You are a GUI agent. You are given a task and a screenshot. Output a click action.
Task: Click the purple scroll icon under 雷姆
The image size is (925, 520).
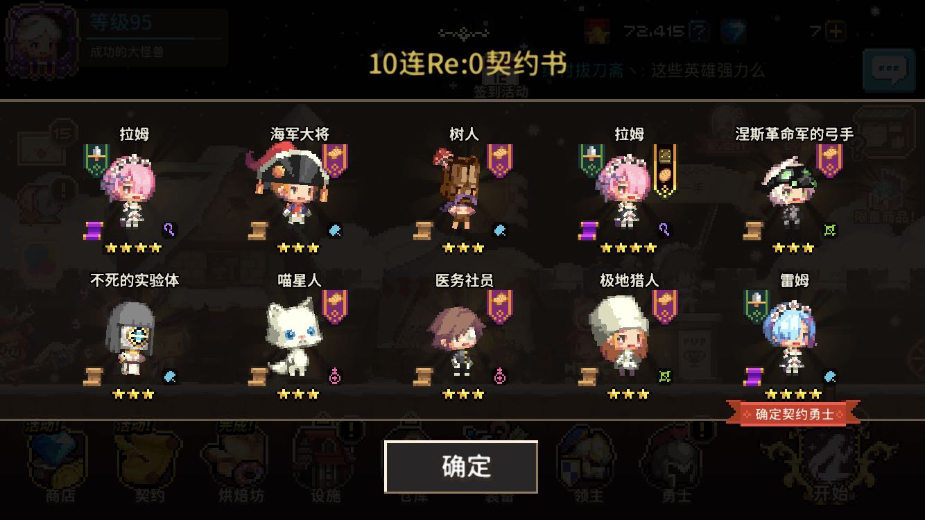coord(754,376)
